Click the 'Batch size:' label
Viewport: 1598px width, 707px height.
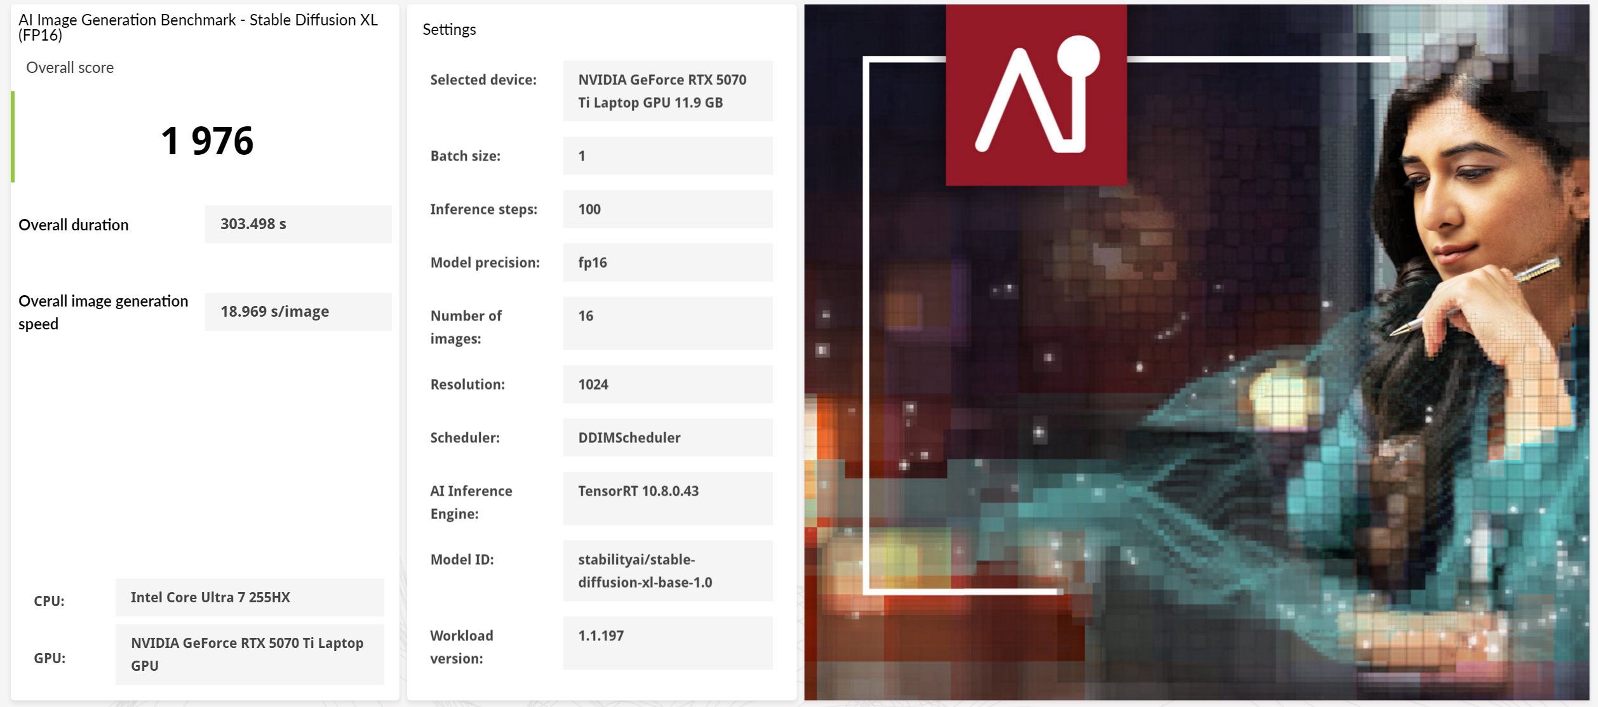[466, 156]
